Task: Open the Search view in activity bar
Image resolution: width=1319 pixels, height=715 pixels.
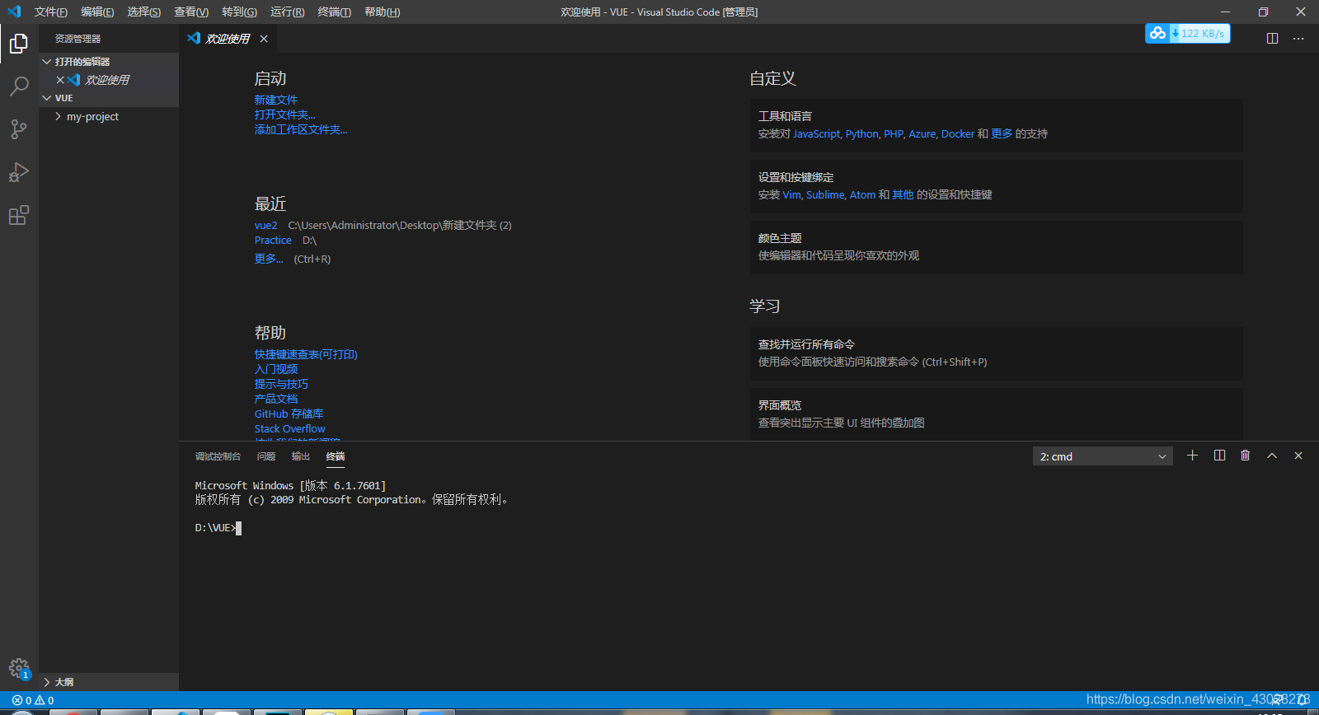Action: [19, 86]
